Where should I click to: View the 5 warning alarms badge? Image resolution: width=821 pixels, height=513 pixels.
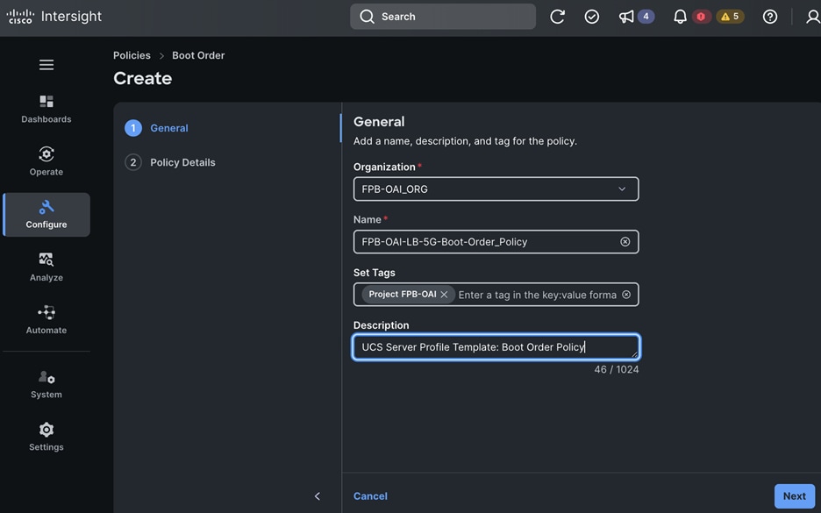[x=730, y=17]
